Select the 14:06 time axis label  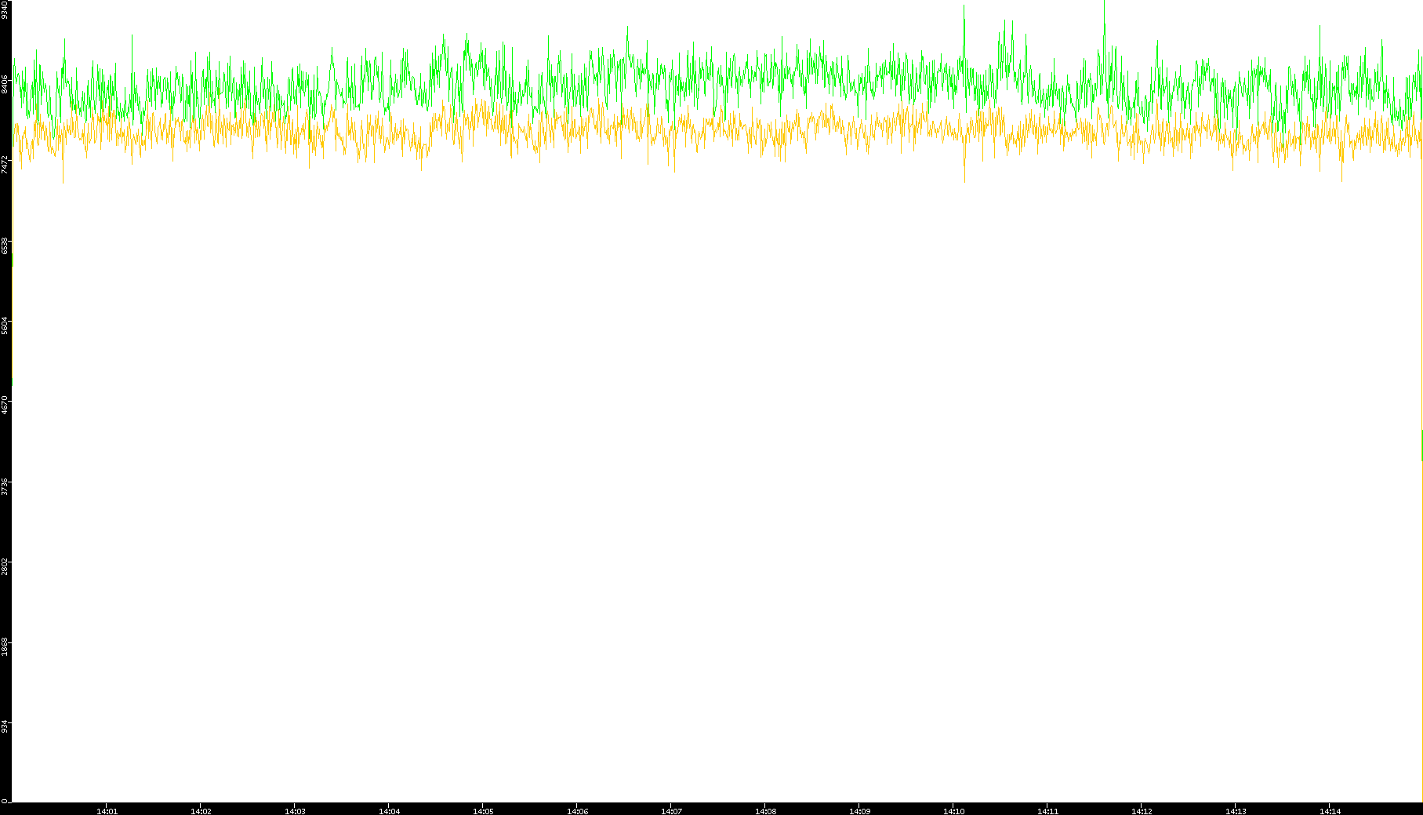(x=577, y=811)
